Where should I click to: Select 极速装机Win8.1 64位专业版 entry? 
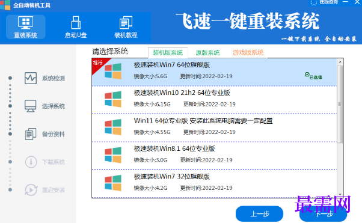[x=214, y=156]
